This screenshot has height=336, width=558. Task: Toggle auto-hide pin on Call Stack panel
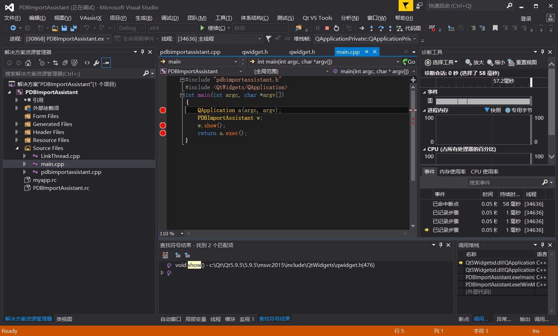pyautogui.click(x=542, y=245)
